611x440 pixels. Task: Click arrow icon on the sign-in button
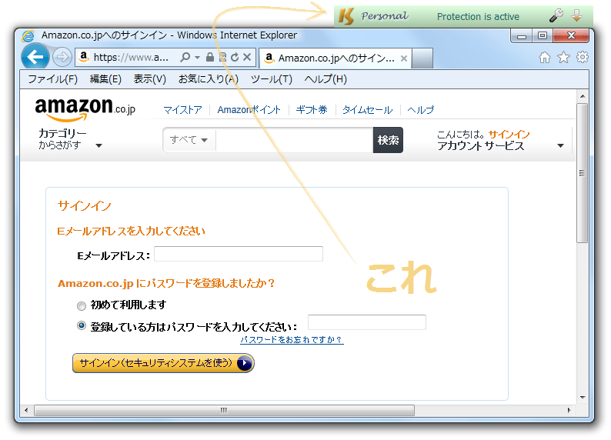pos(244,363)
